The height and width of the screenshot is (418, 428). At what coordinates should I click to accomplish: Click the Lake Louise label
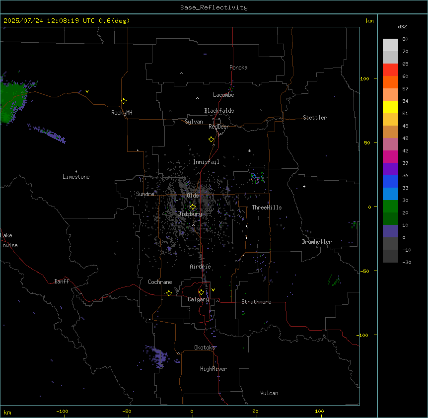pyautogui.click(x=8, y=240)
